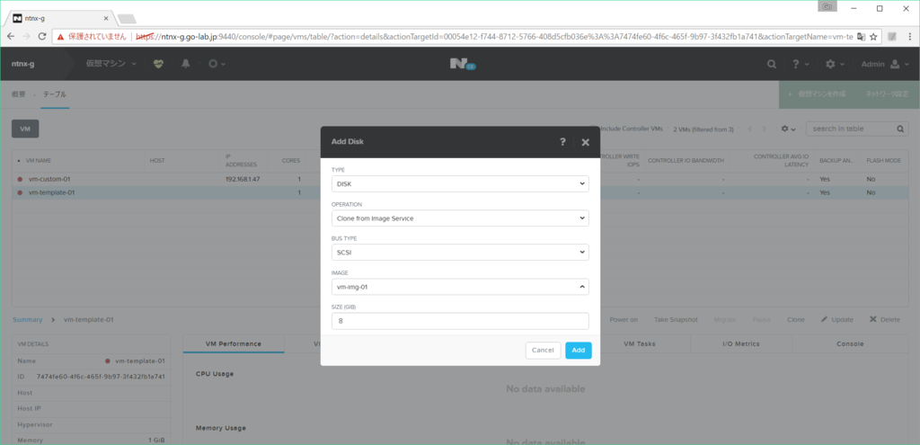Image resolution: width=920 pixels, height=445 pixels.
Task: Open ネットワーク設定
Action: click(x=887, y=93)
